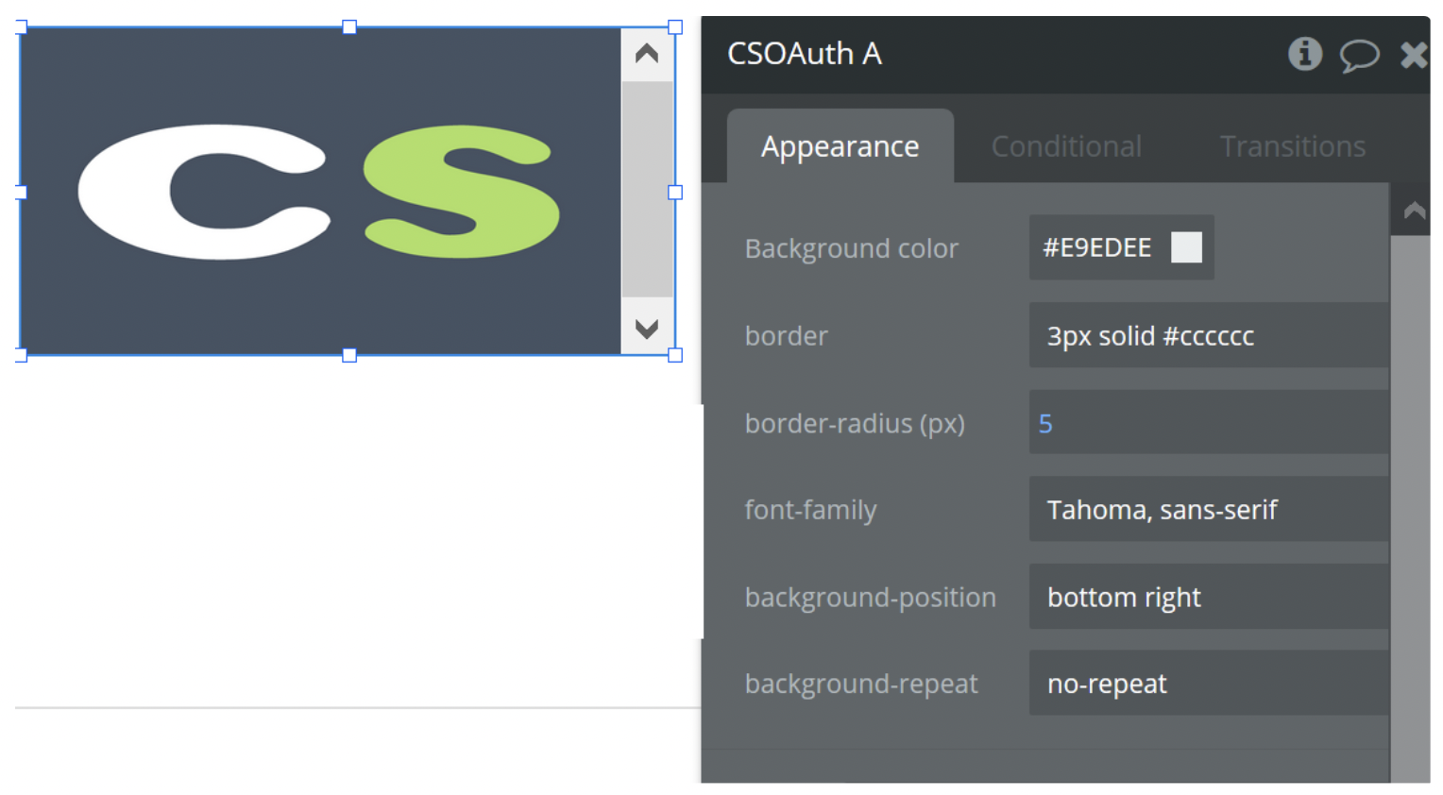Click the bottom-center resize handle of the element
The width and height of the screenshot is (1443, 795).
[349, 355]
